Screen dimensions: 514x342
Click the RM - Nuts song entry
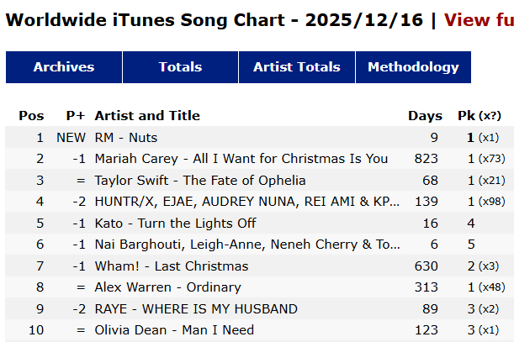126,137
